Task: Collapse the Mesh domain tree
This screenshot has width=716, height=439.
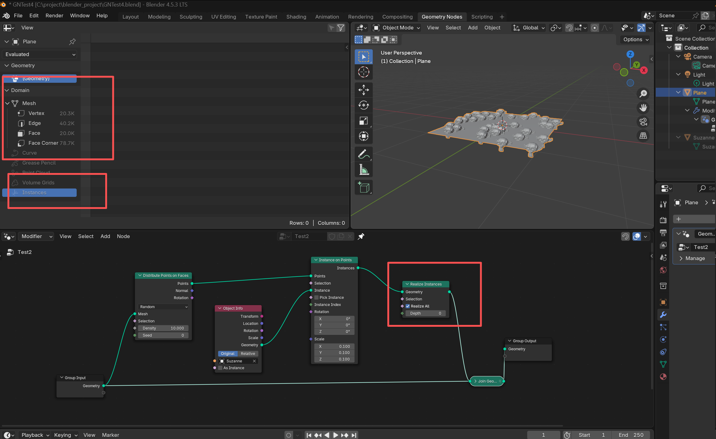Action: point(7,103)
